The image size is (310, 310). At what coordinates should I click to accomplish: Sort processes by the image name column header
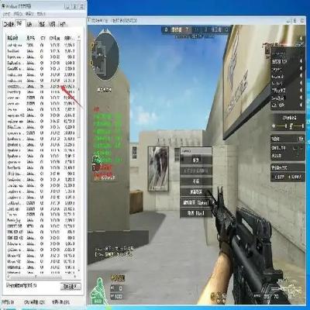13,38
